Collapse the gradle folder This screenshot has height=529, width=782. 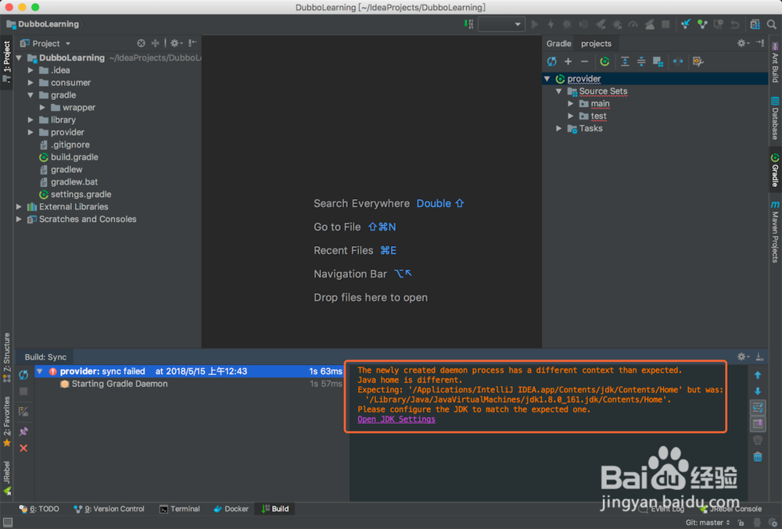tap(30, 95)
